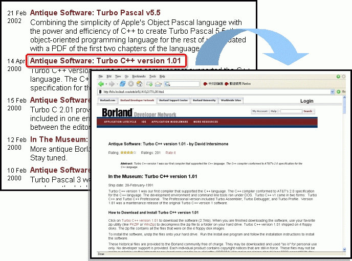This screenshot has height=261, width=352.
Task: Open the WinZip link
Action: pos(149,225)
